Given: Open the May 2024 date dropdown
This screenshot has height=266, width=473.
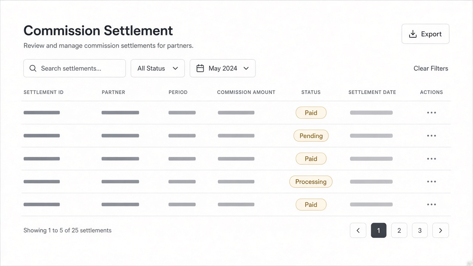Looking at the screenshot, I should pyautogui.click(x=222, y=68).
